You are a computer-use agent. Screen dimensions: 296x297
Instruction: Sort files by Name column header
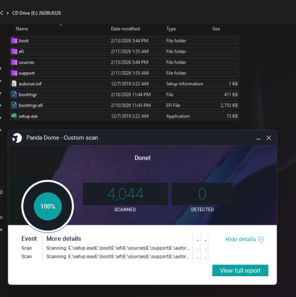coord(22,29)
